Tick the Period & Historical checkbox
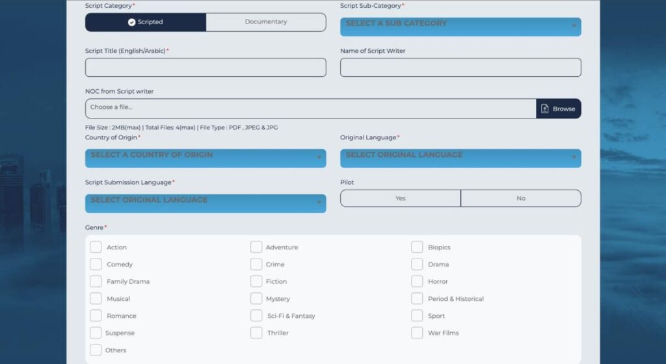Viewport: 666px width, 364px height. pyautogui.click(x=417, y=299)
